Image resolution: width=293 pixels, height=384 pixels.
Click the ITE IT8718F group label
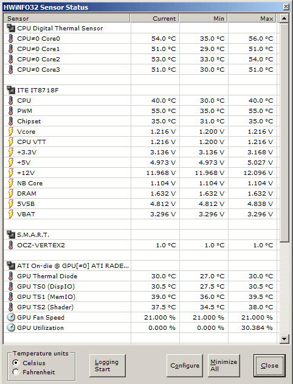tap(38, 91)
